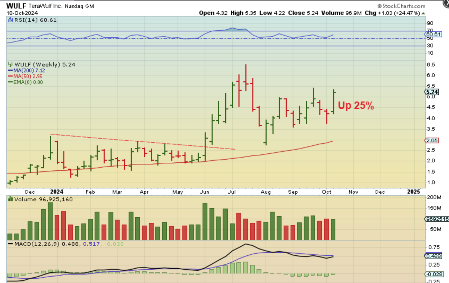Click the 150M volume axis label
The height and width of the screenshot is (283, 449).
[x=434, y=208]
